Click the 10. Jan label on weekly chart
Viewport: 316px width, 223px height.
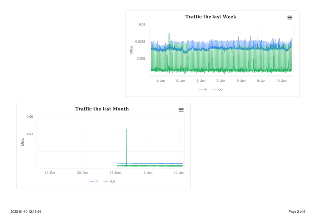[281, 81]
